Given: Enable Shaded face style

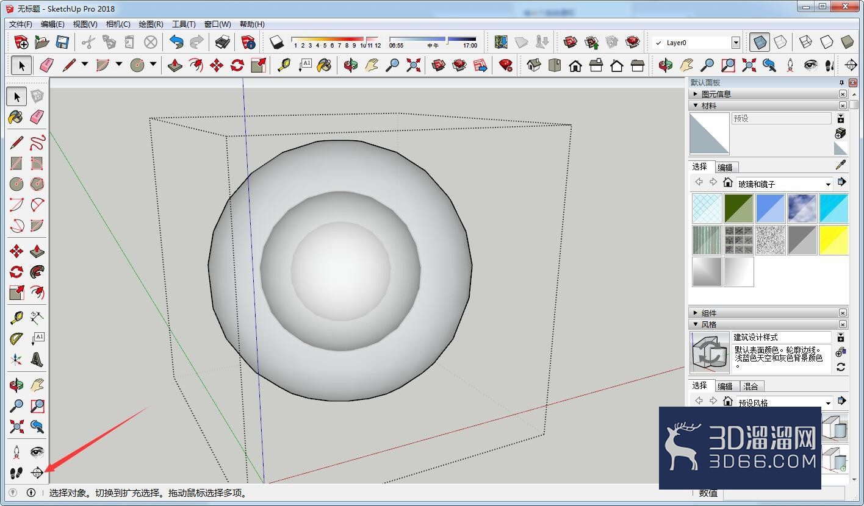Looking at the screenshot, I should pyautogui.click(x=847, y=42).
